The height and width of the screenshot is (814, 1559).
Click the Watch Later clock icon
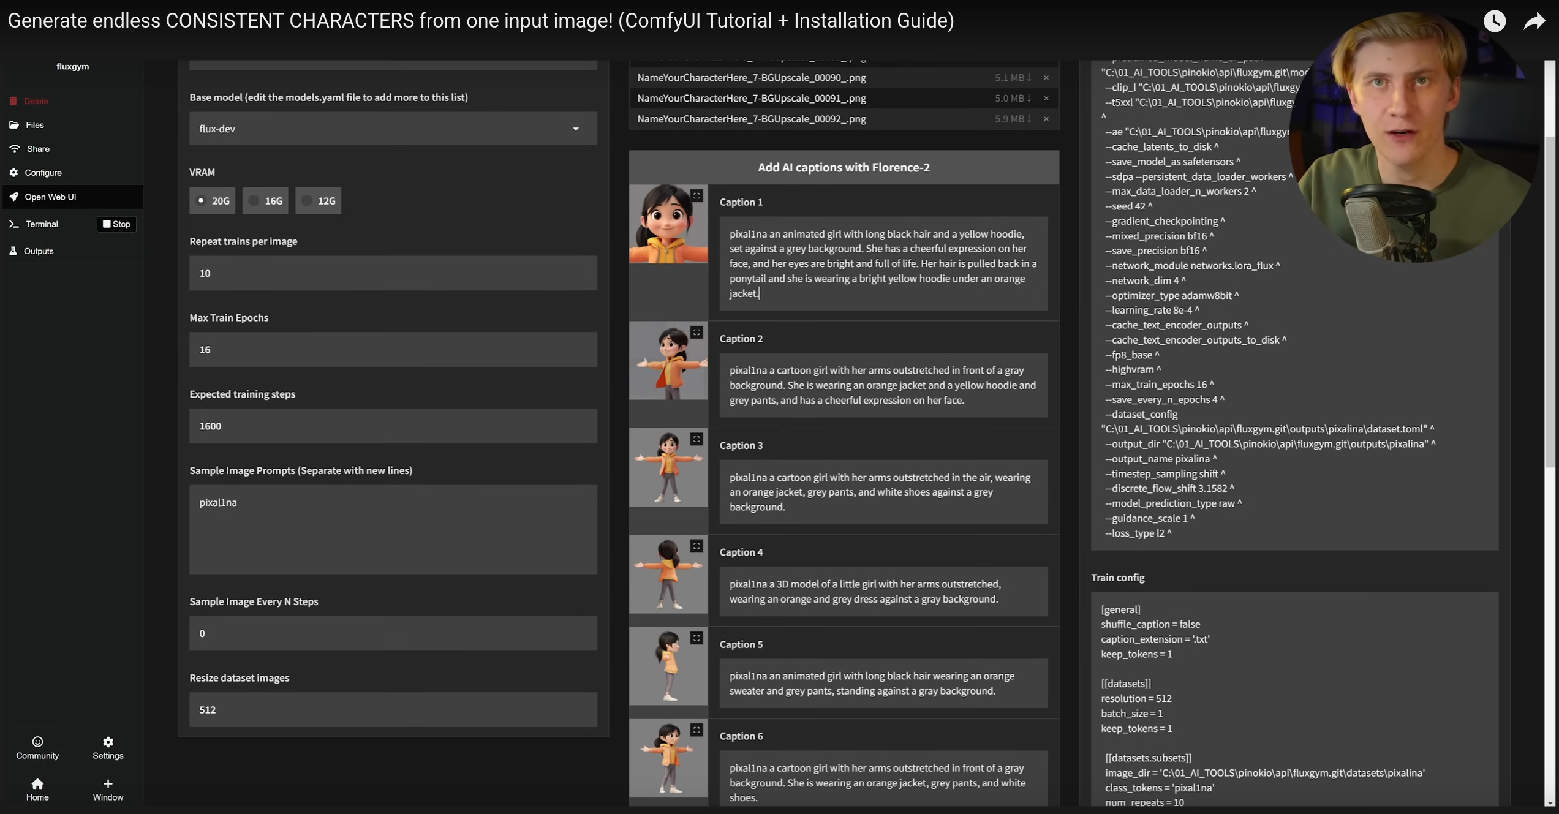point(1494,21)
